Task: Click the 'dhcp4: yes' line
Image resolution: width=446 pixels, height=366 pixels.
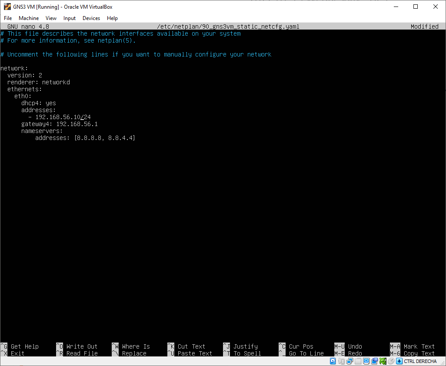Action: 39,103
